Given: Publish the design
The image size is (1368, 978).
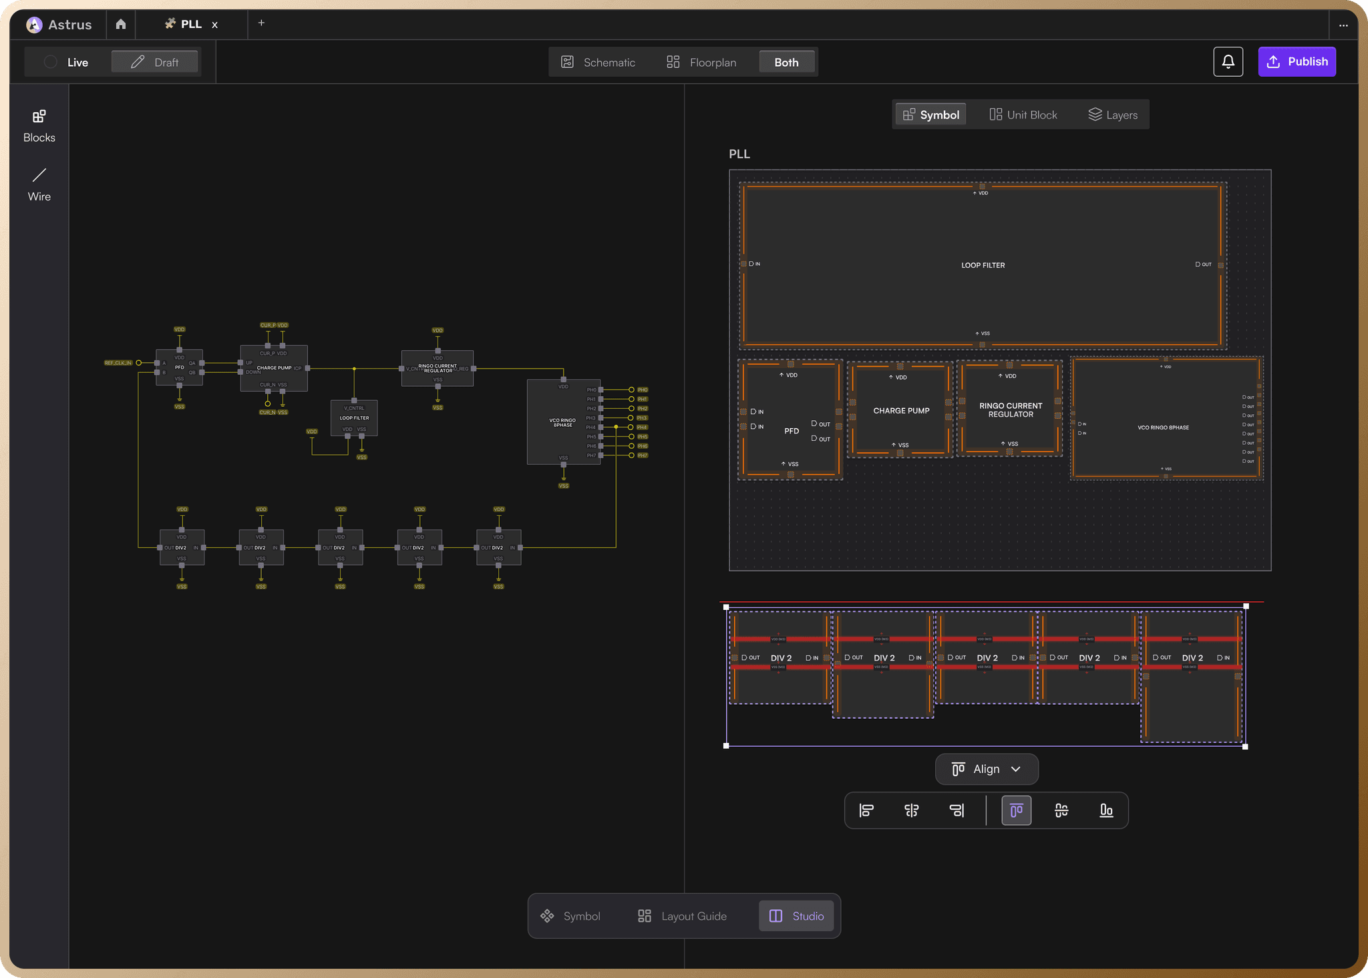Looking at the screenshot, I should pos(1297,61).
